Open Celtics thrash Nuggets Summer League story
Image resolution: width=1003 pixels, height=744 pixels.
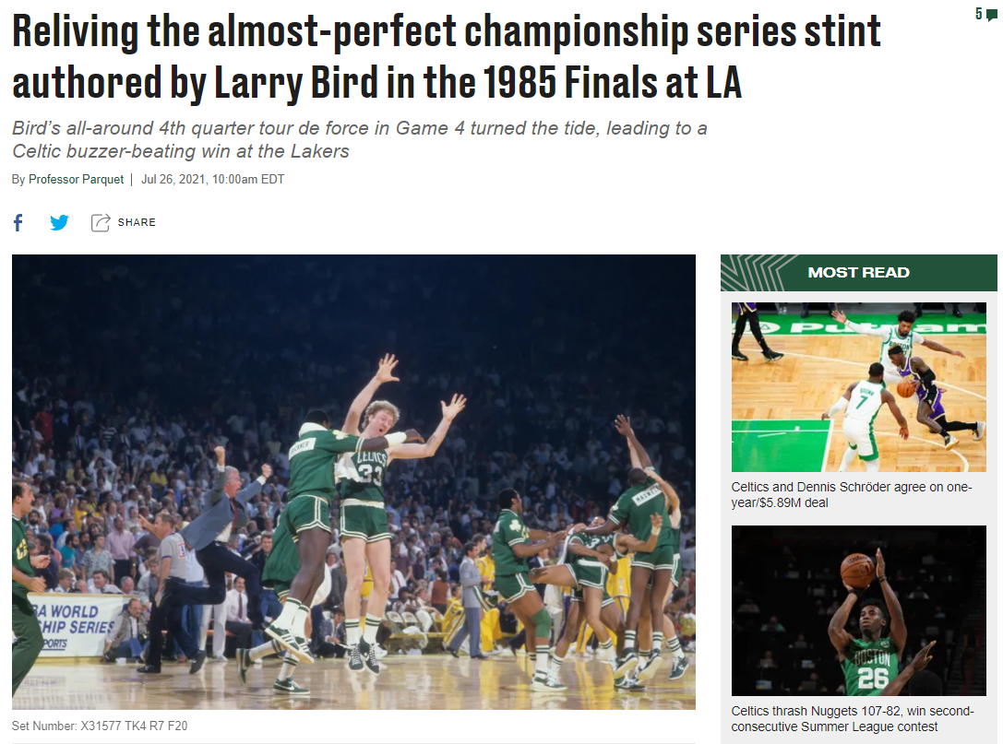coord(852,719)
